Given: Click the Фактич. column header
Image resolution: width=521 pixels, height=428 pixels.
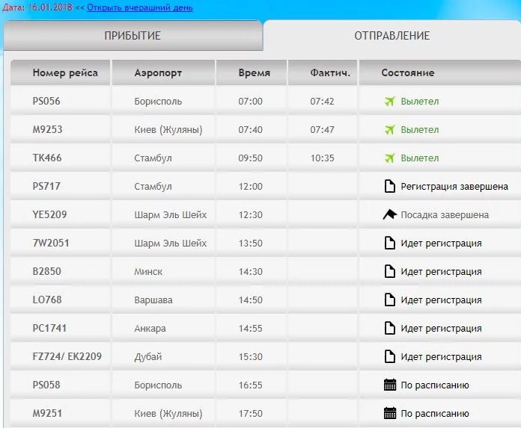Looking at the screenshot, I should (330, 73).
